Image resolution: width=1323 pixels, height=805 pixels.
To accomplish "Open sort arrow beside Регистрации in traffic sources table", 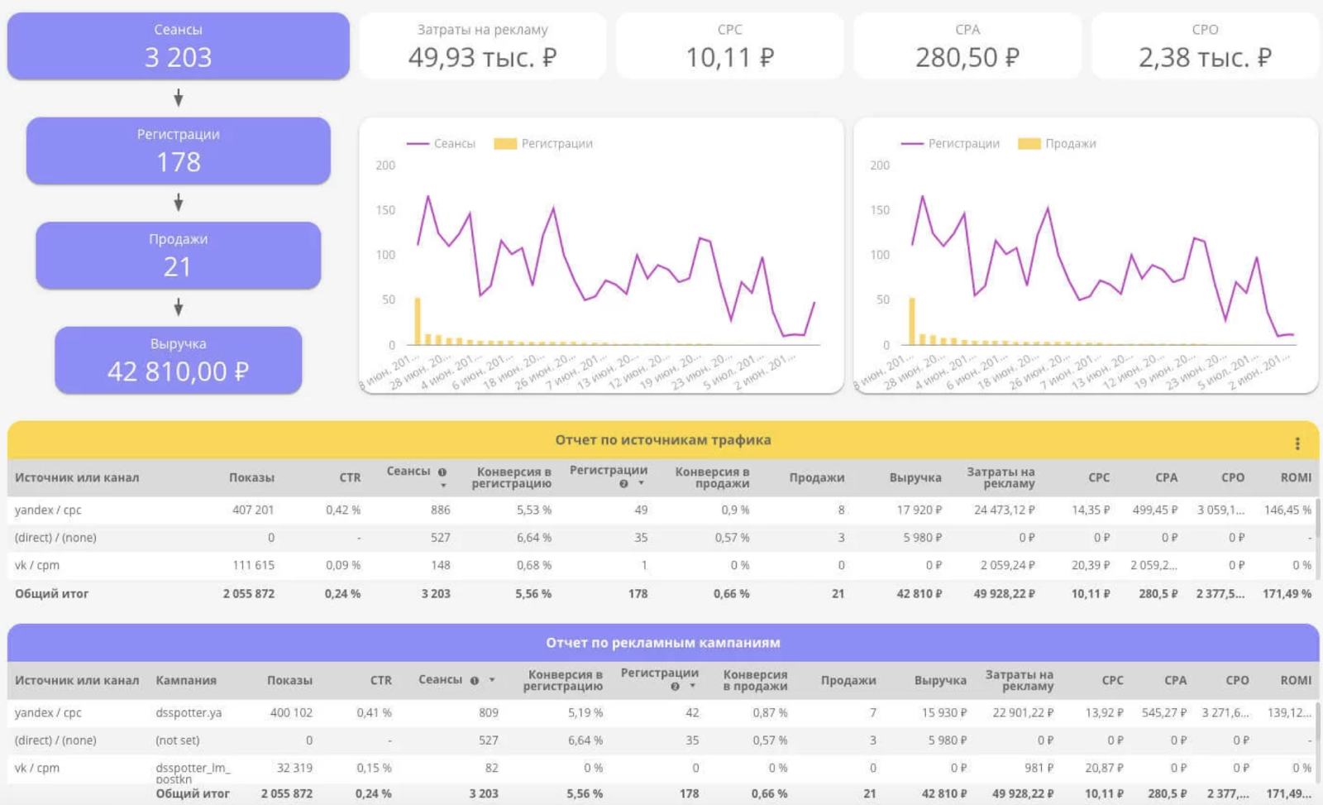I will (x=641, y=484).
